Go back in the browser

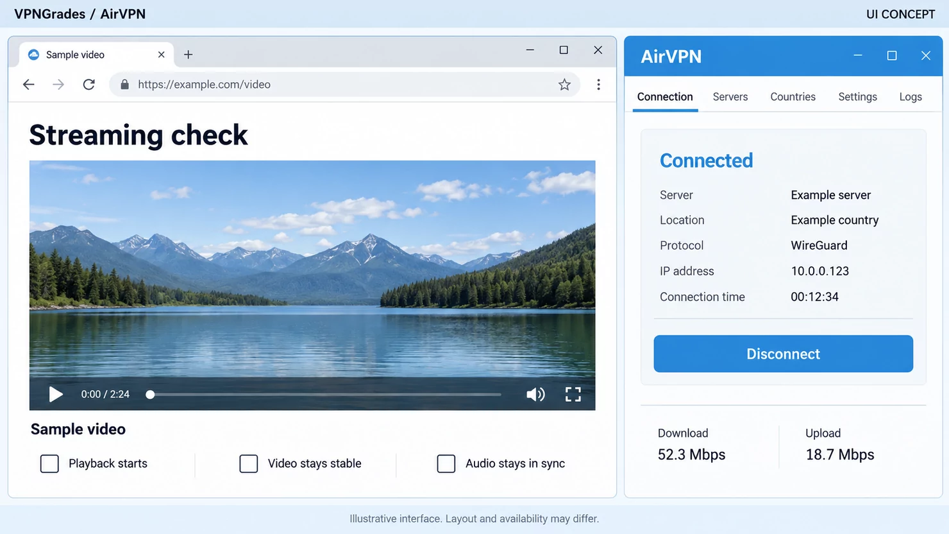[29, 85]
